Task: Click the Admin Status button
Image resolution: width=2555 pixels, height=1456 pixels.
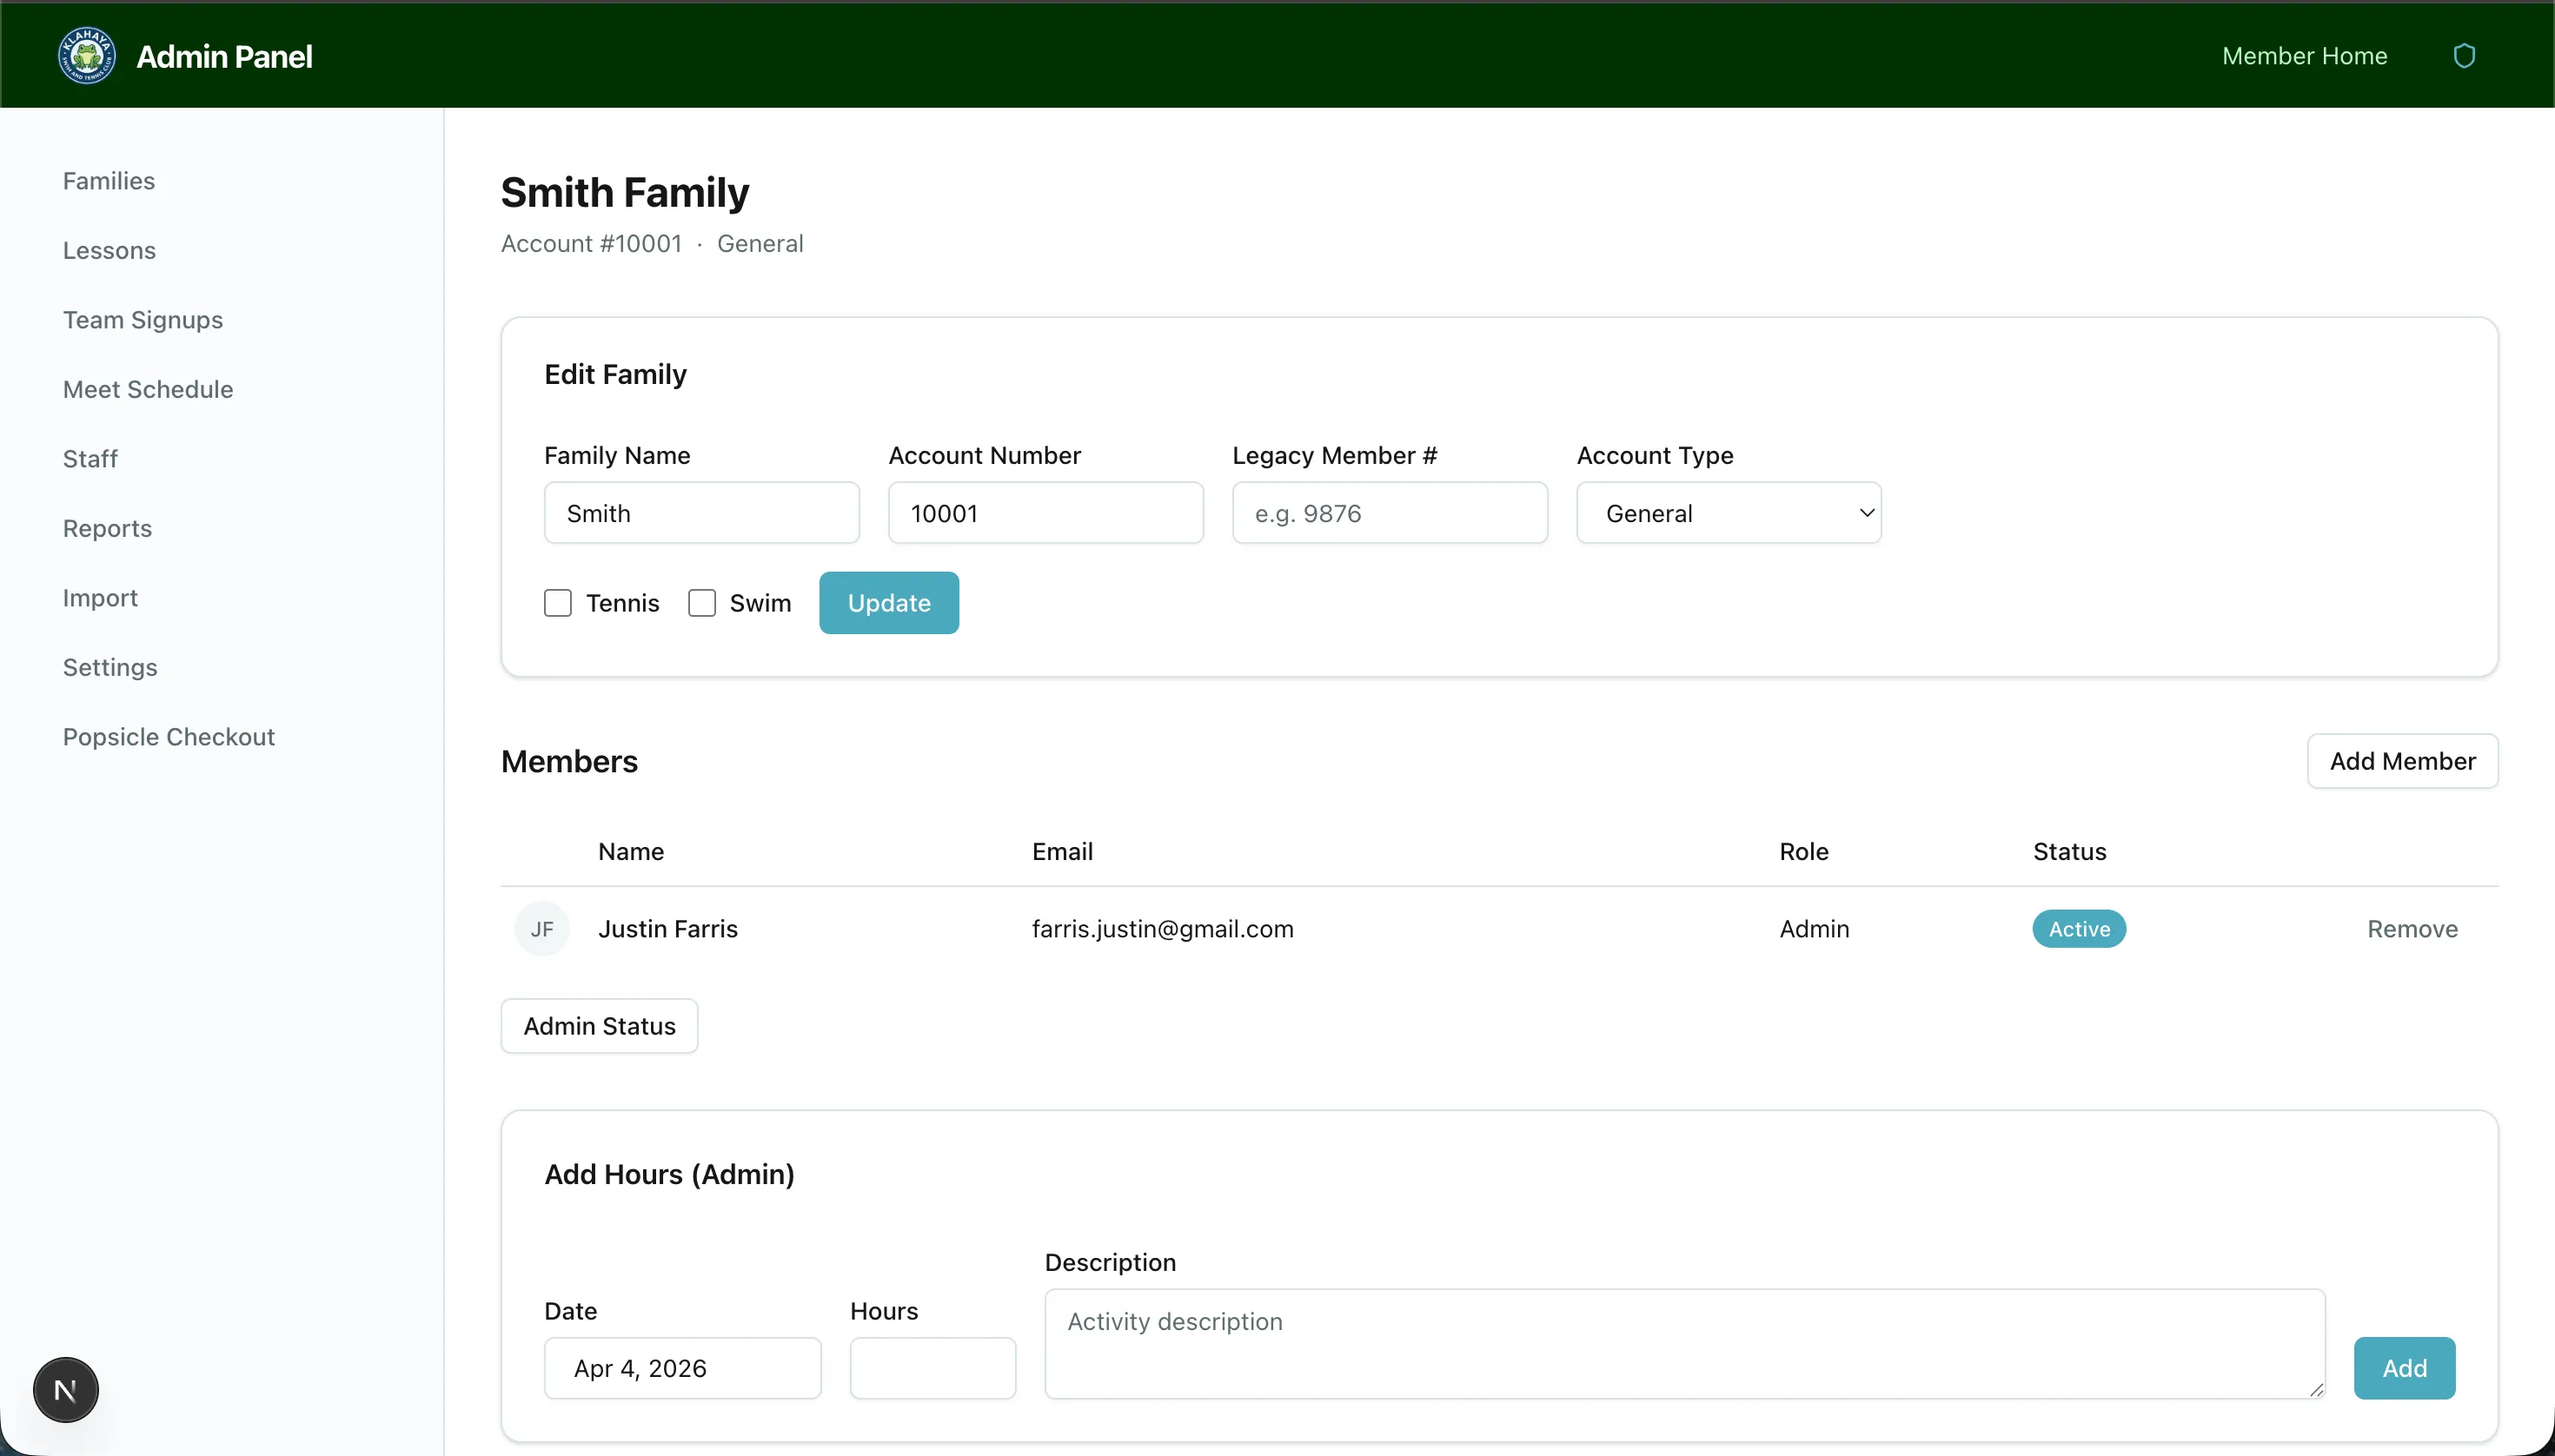Action: (x=600, y=1026)
